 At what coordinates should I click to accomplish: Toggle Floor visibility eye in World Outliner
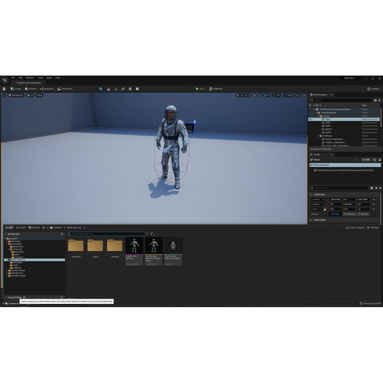[x=310, y=119]
